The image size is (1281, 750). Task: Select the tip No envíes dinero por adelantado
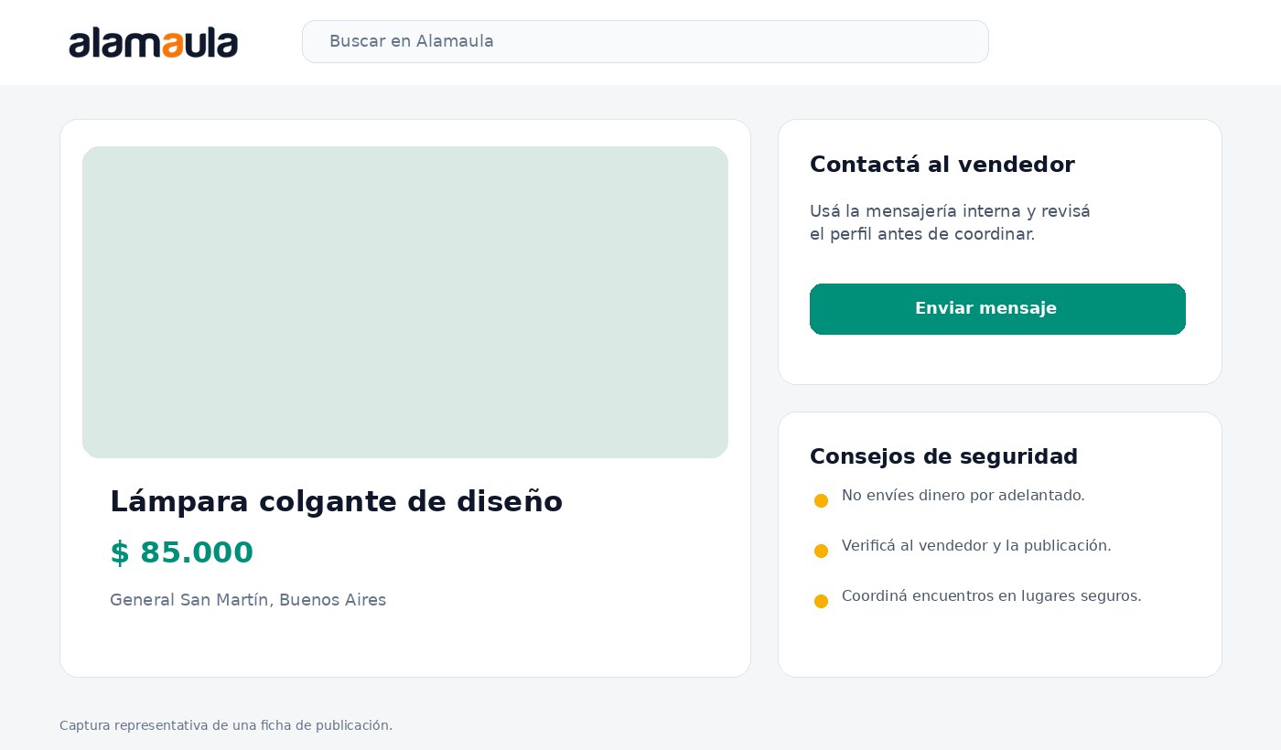(963, 496)
